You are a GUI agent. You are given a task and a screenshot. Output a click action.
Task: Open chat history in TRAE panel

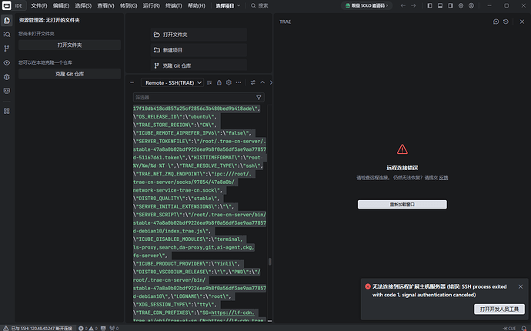506,22
